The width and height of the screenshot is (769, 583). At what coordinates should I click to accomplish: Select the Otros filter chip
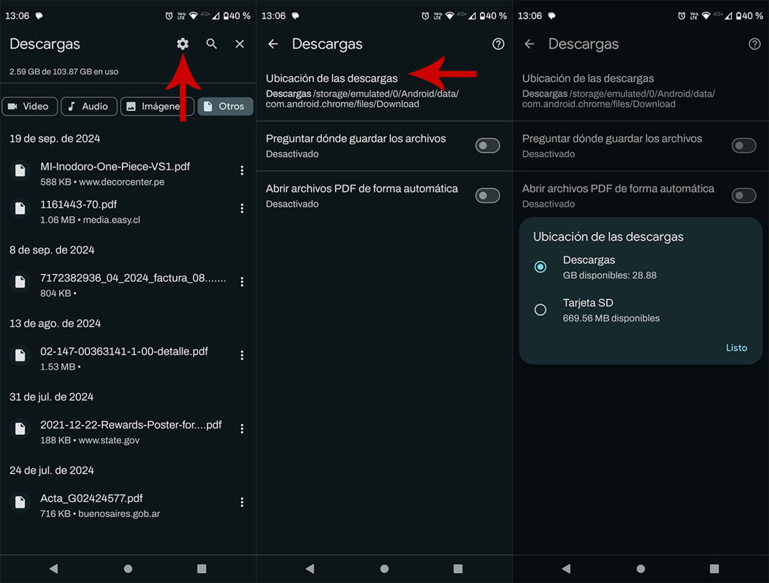point(225,106)
